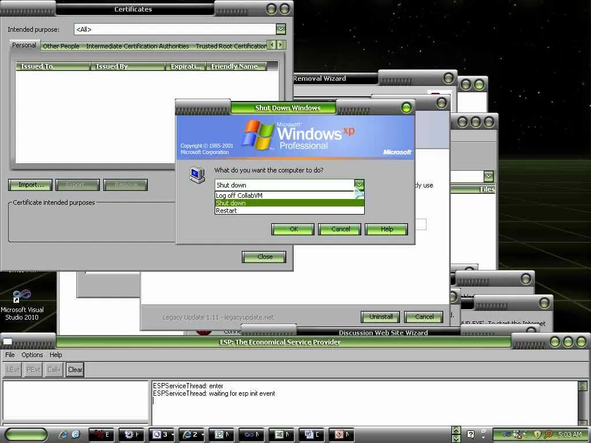Click the Clear toolbar button in ESP

pyautogui.click(x=75, y=370)
